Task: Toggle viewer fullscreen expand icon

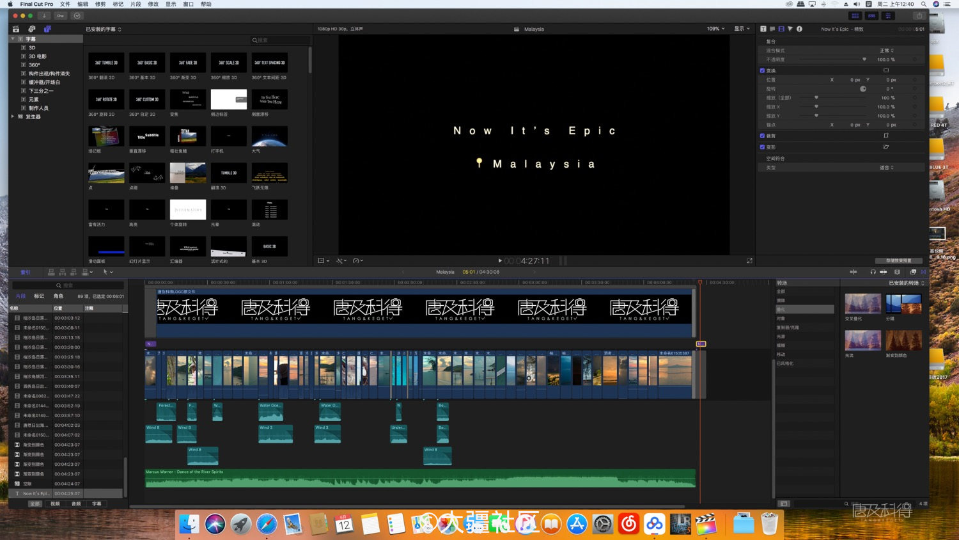Action: [749, 260]
